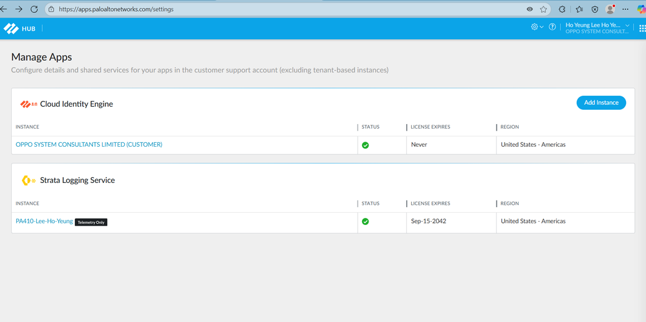Open the browser profile avatar
646x322 pixels.
(610, 9)
